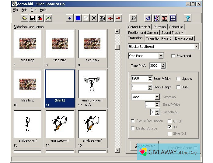This screenshot has width=213, height=163.
Task: Click the magnifying glass preview icon
Action: [133, 18]
